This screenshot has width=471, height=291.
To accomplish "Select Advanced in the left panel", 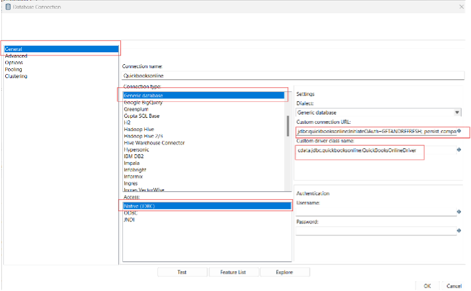I will click(x=16, y=56).
